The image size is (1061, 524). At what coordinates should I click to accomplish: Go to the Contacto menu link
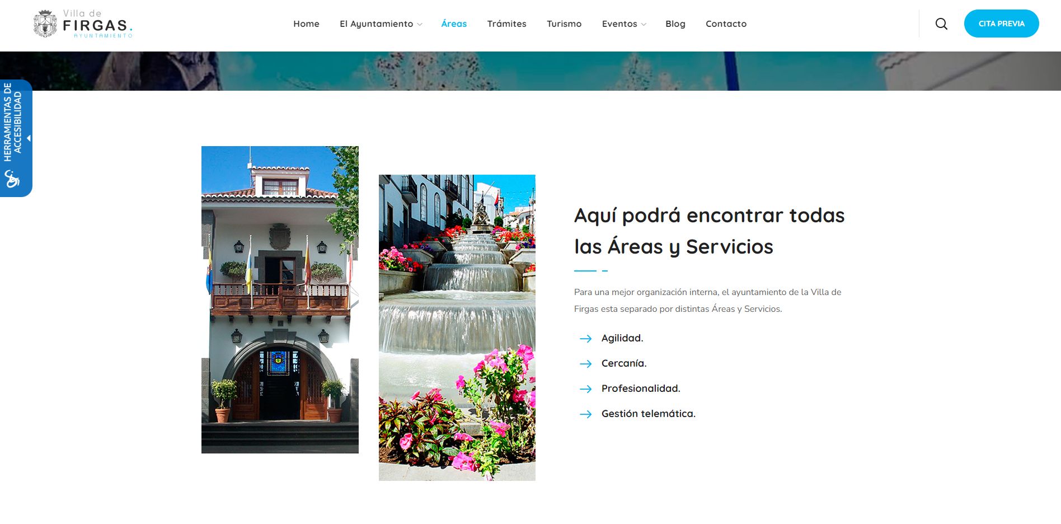726,24
